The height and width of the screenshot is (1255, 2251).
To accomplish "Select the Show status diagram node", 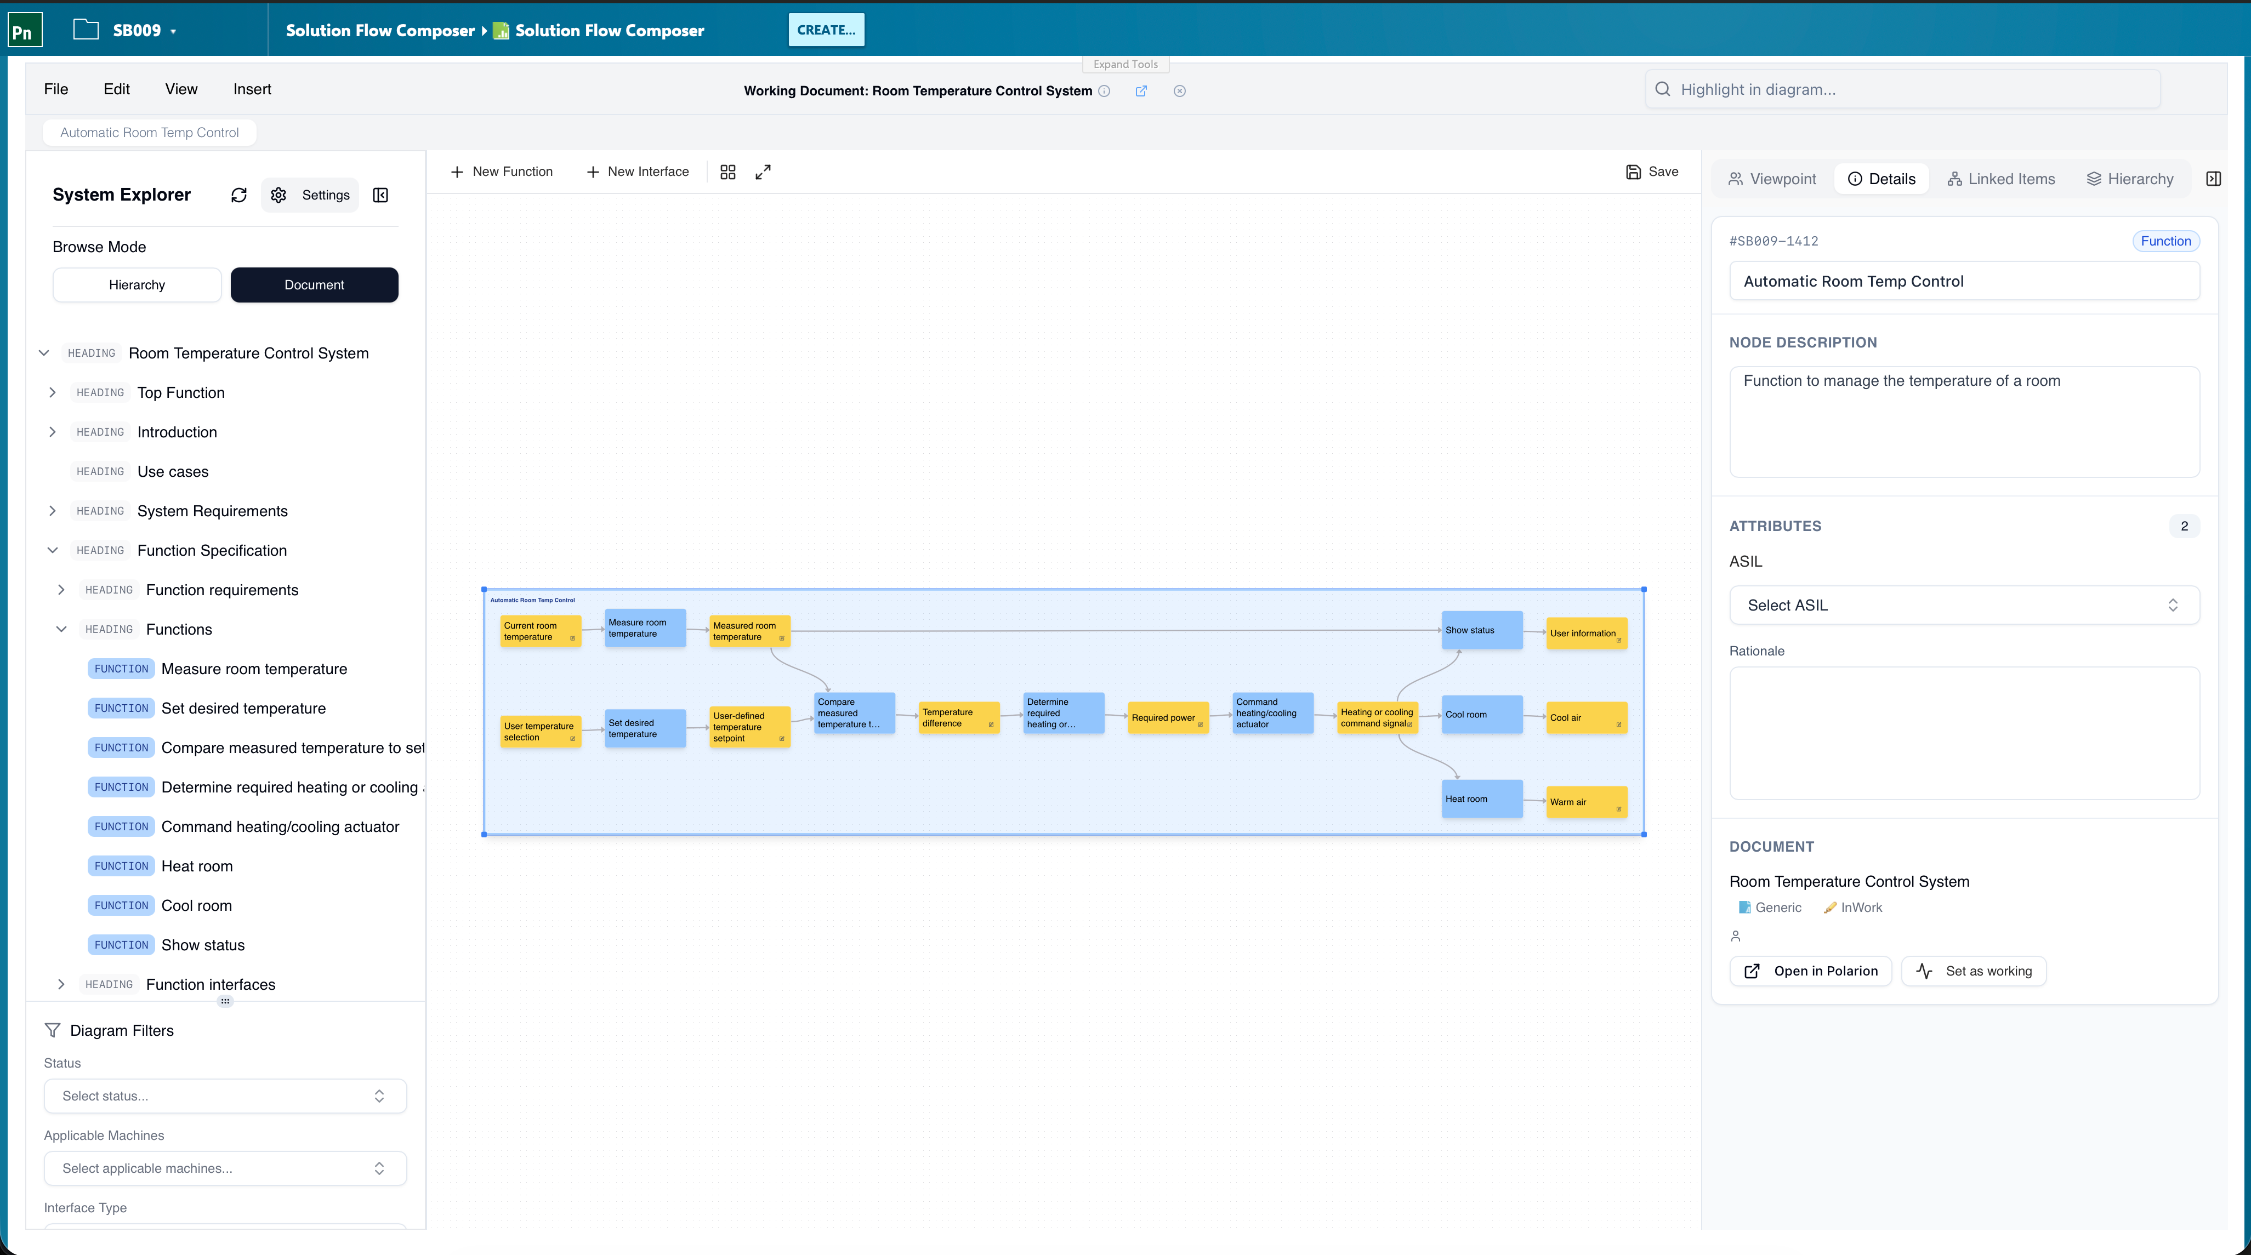I will [x=1482, y=630].
